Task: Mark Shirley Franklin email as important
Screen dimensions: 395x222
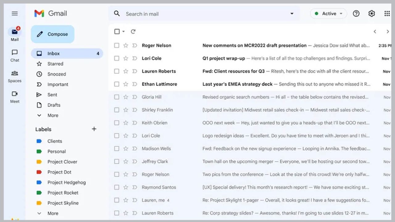Action: 135,110
